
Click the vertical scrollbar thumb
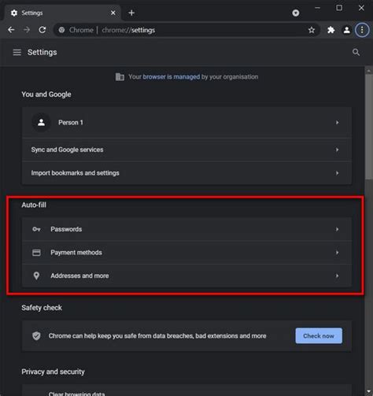369,128
